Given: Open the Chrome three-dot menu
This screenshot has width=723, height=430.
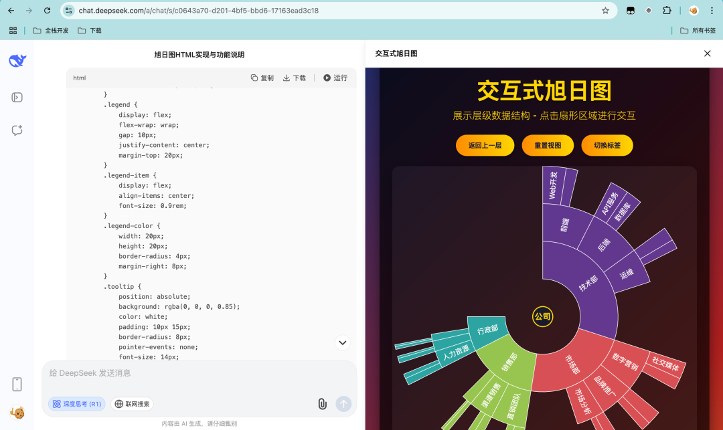Looking at the screenshot, I should click(712, 10).
